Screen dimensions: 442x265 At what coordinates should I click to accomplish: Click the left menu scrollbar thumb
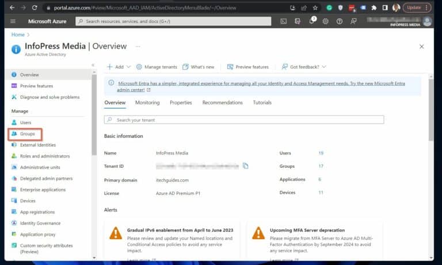(94, 115)
